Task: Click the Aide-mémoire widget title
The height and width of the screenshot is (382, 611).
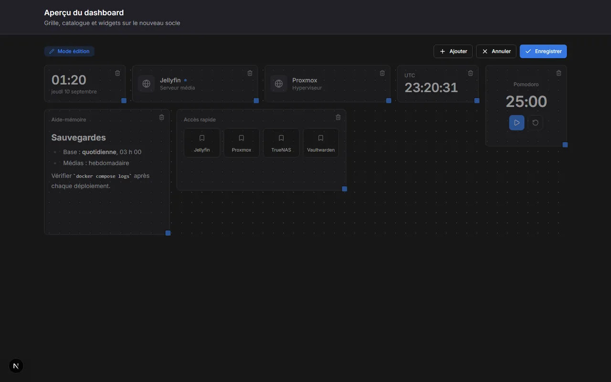Action: (x=69, y=120)
